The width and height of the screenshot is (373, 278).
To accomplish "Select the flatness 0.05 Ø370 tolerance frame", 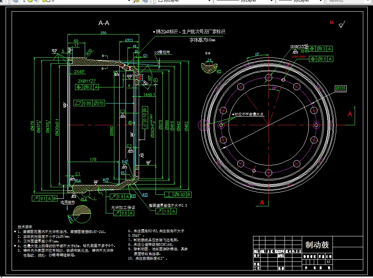I will 89,103.
